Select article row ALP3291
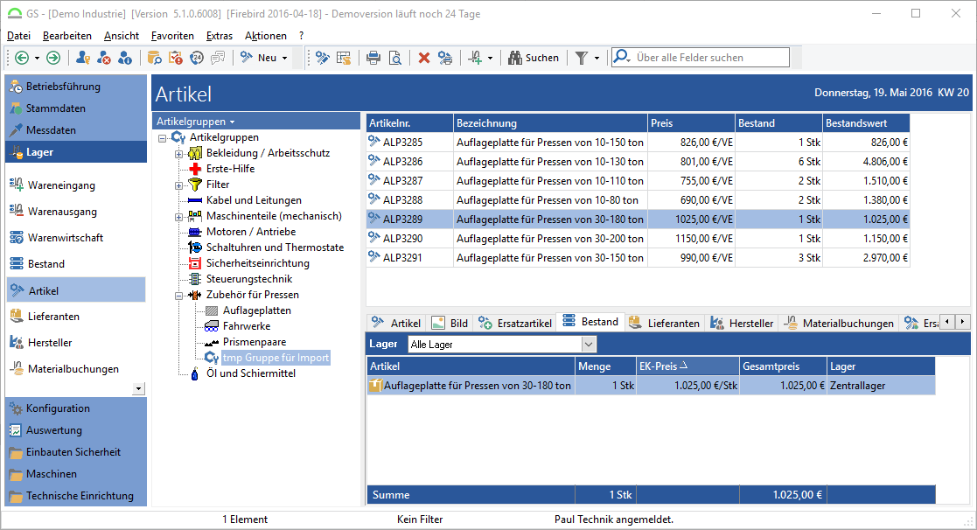 [x=638, y=258]
